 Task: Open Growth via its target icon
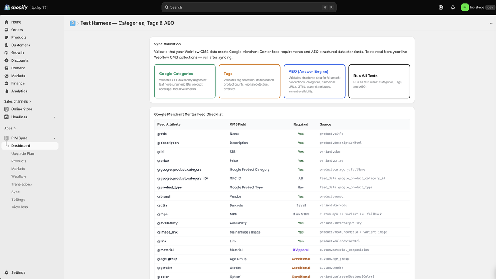pyautogui.click(x=6, y=52)
